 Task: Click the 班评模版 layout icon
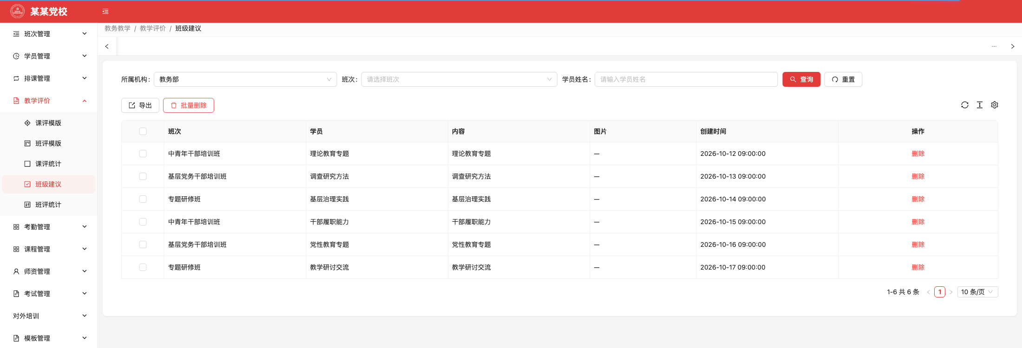point(27,143)
